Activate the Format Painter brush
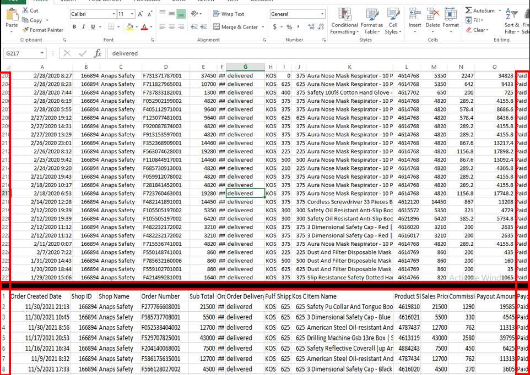This screenshot has height=375, width=530. point(42,30)
